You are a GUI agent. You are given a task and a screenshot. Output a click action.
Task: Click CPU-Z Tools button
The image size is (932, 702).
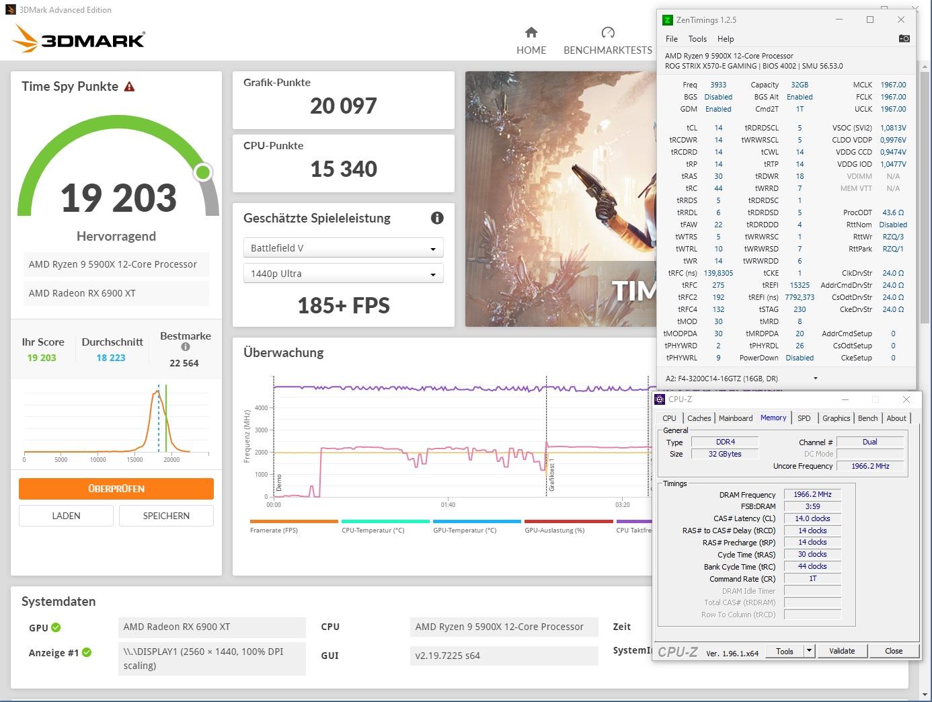coord(785,651)
